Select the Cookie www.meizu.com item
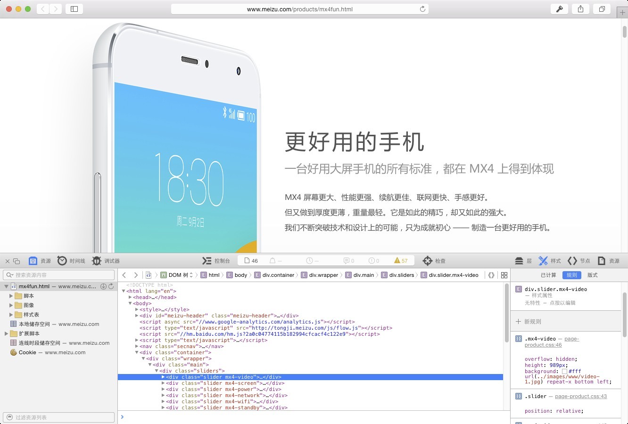 (x=59, y=352)
